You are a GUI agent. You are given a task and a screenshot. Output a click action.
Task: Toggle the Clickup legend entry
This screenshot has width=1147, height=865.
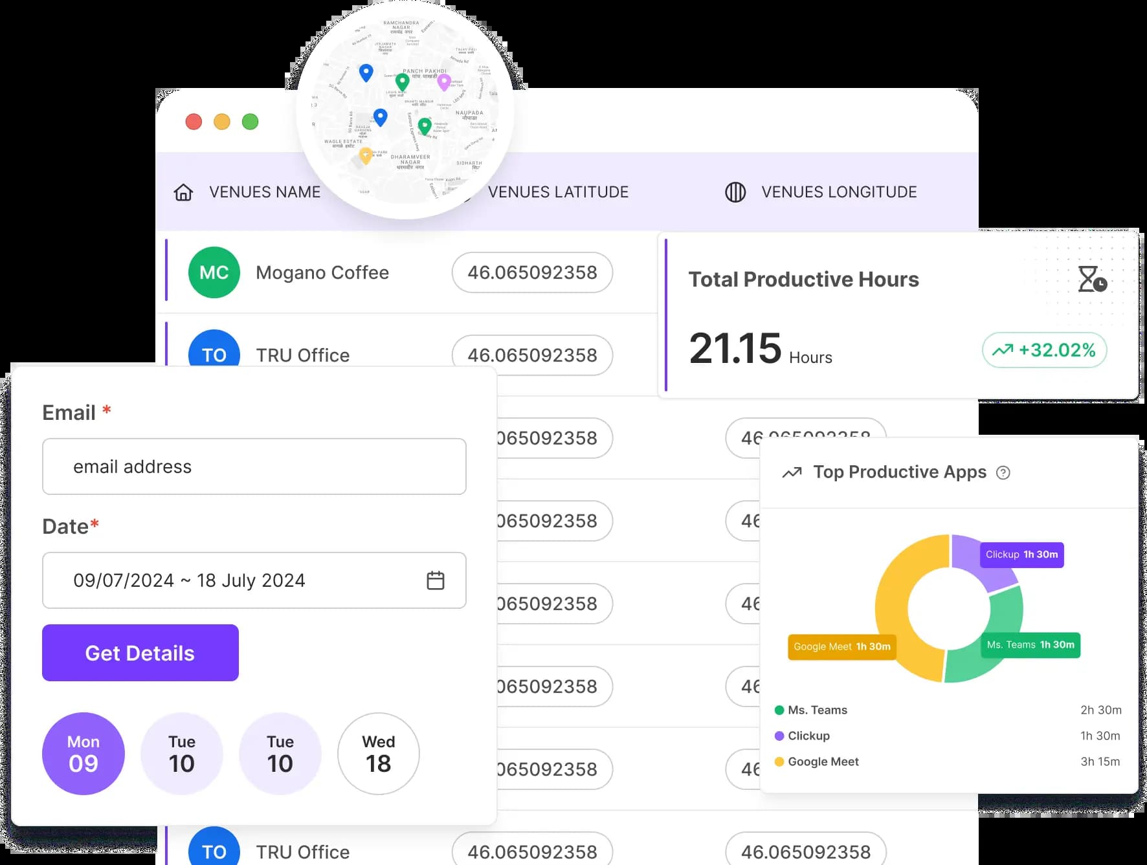(806, 736)
